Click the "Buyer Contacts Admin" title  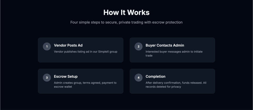pyautogui.click(x=165, y=45)
